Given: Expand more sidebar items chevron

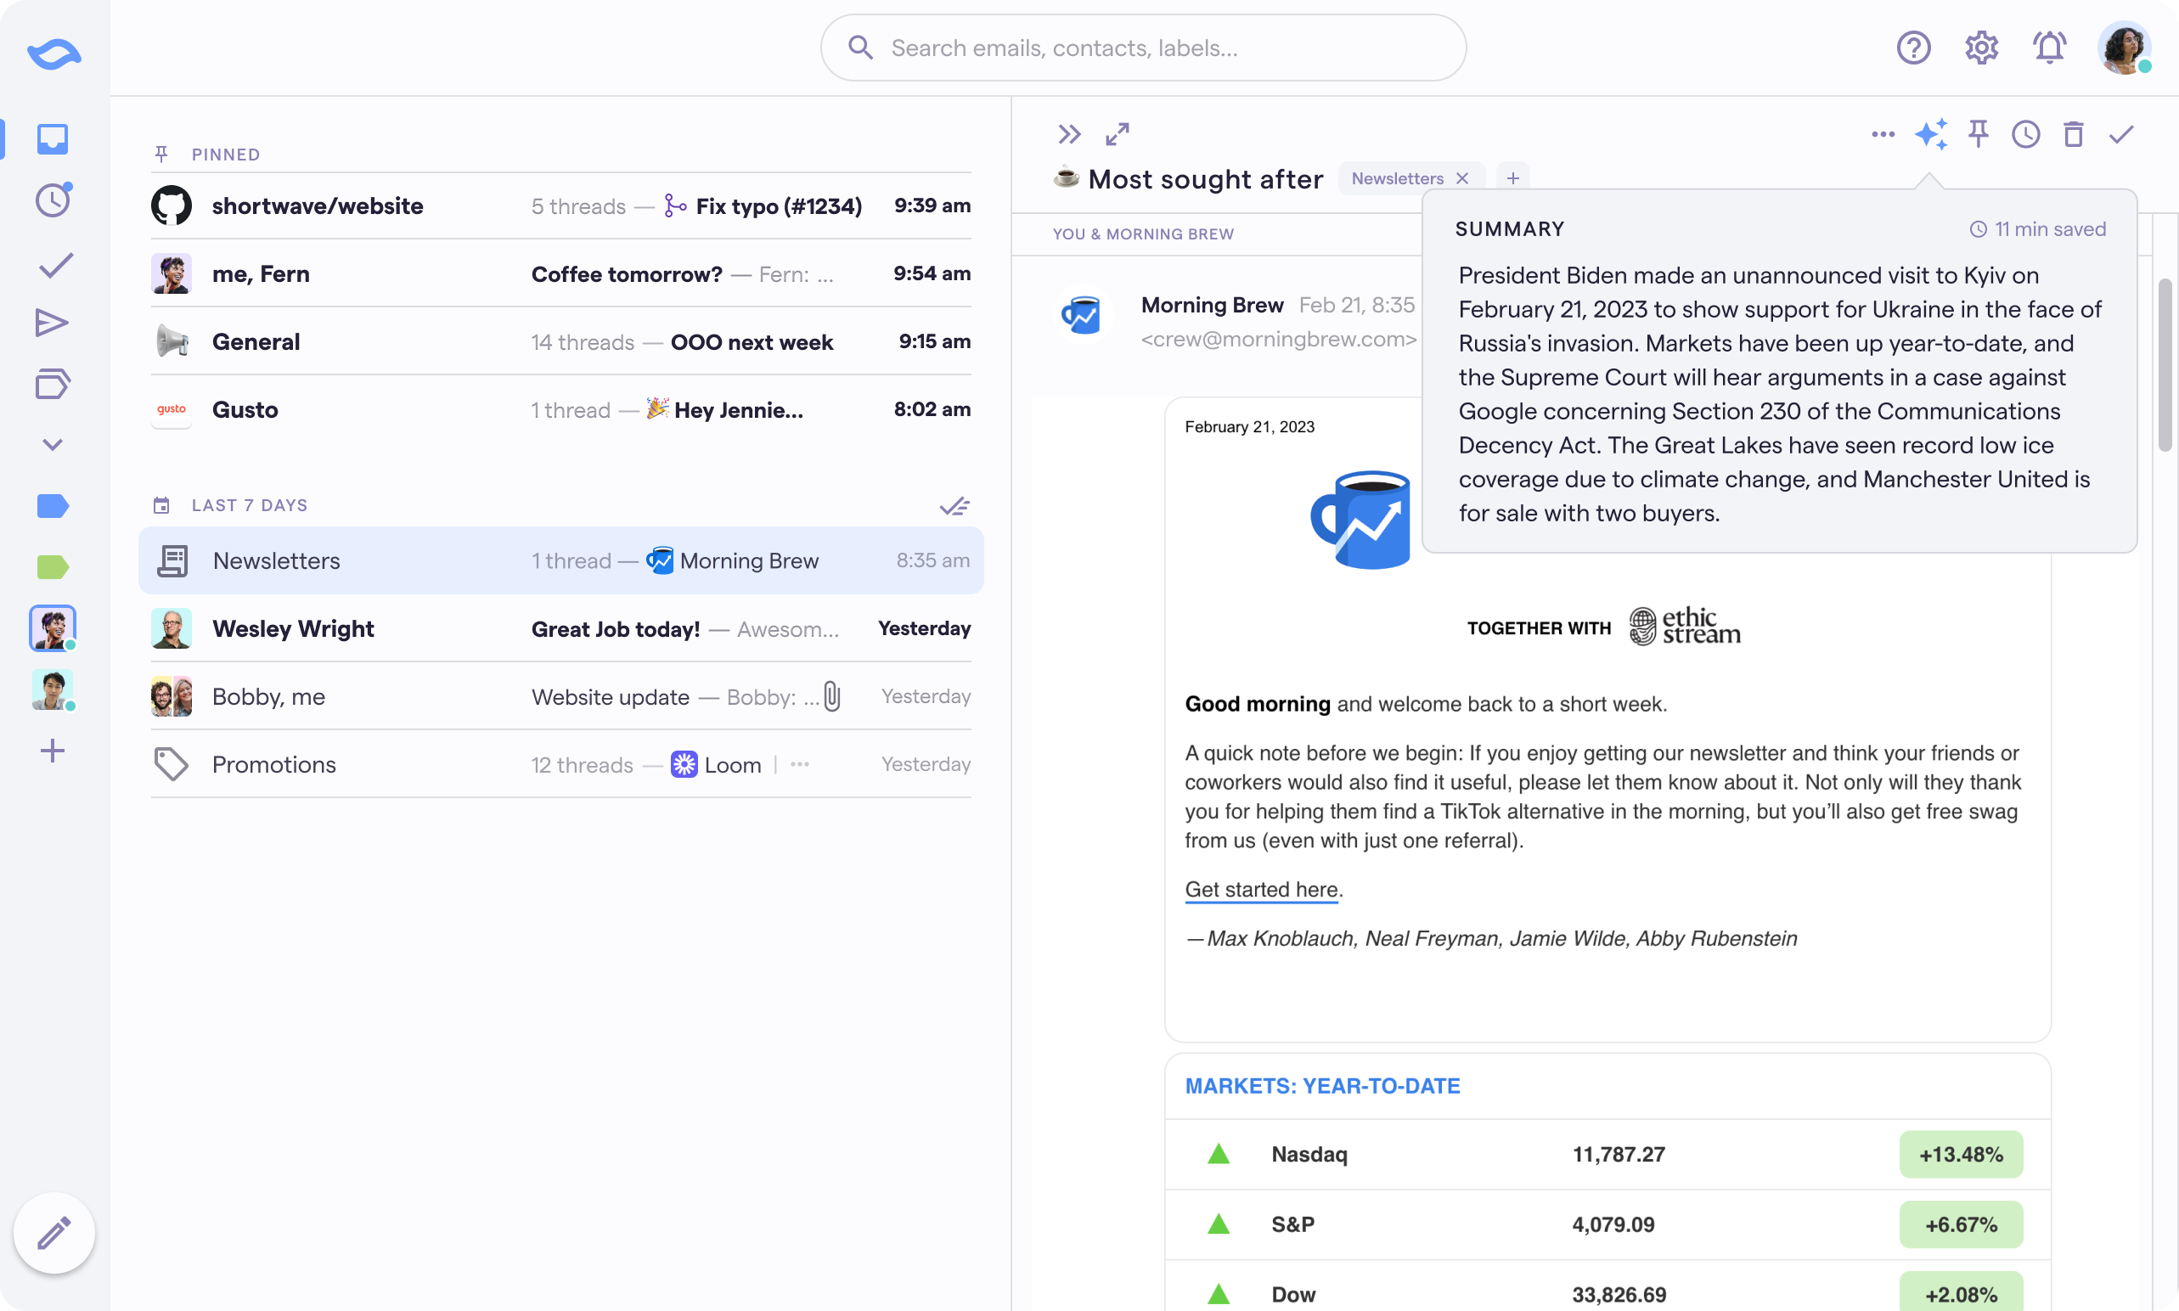Looking at the screenshot, I should 52,444.
